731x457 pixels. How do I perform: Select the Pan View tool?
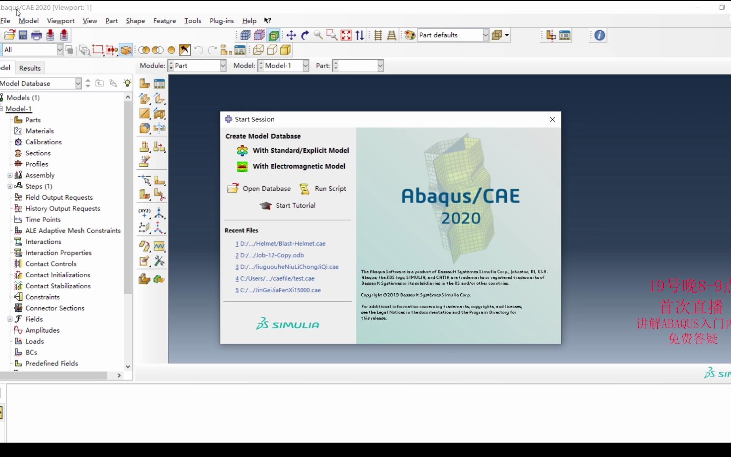(x=291, y=35)
